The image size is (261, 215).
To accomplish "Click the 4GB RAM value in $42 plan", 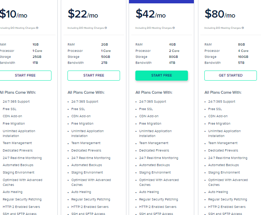I will pyautogui.click(x=172, y=44).
